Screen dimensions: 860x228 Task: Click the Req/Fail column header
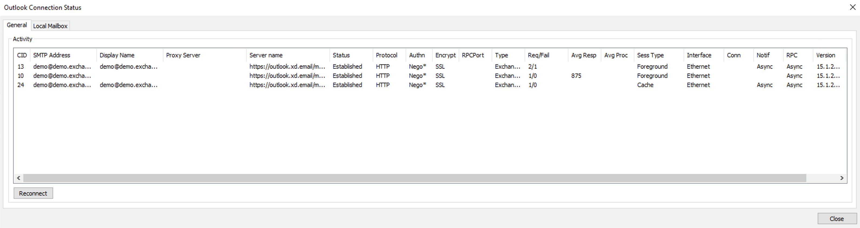(538, 55)
